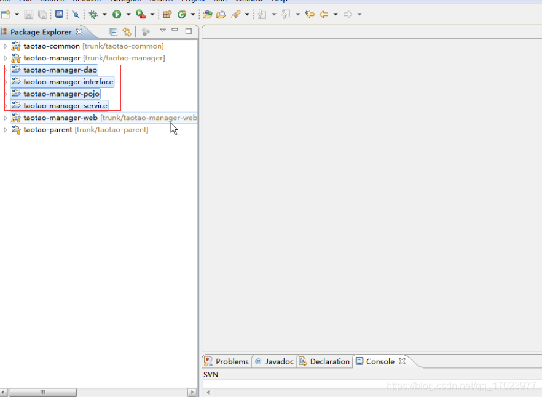Select taotao-manager [trunk/taotao-manager]
This screenshot has width=542, height=397.
[94, 58]
